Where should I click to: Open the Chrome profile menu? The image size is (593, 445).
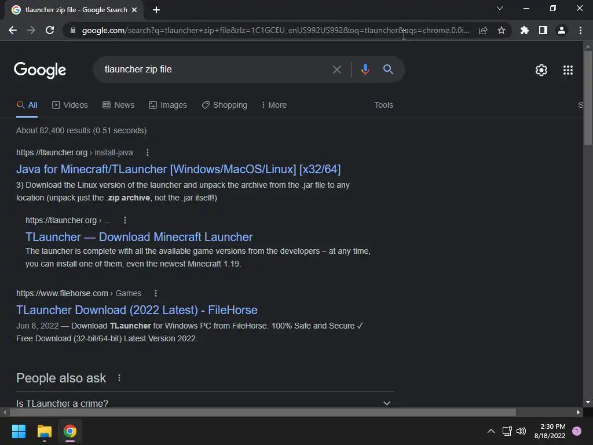click(562, 30)
